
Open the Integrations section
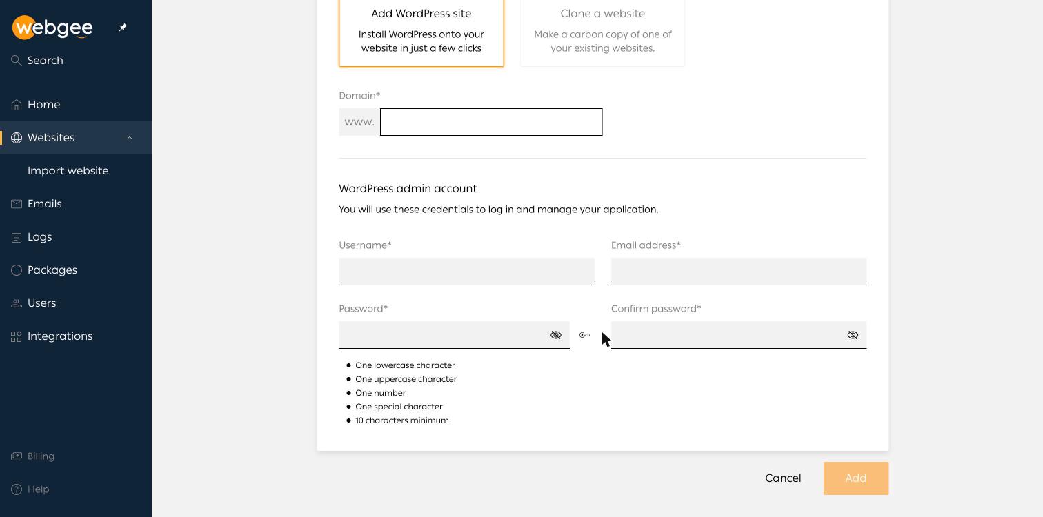tap(76, 336)
